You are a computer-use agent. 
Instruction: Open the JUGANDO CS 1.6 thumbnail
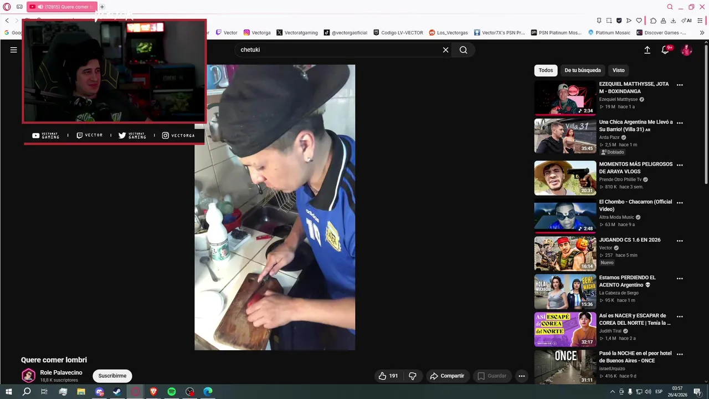click(565, 254)
